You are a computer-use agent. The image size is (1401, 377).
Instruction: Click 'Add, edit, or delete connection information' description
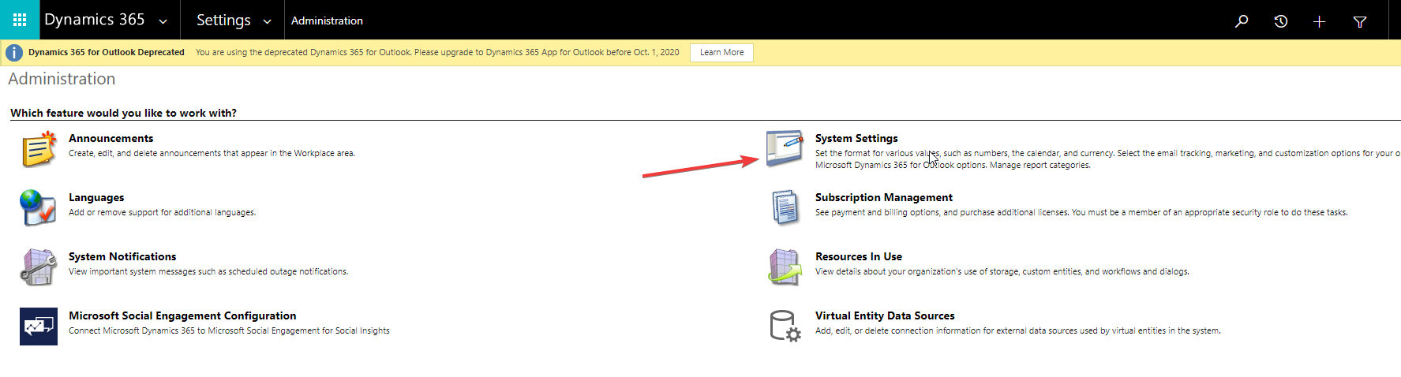point(1018,330)
